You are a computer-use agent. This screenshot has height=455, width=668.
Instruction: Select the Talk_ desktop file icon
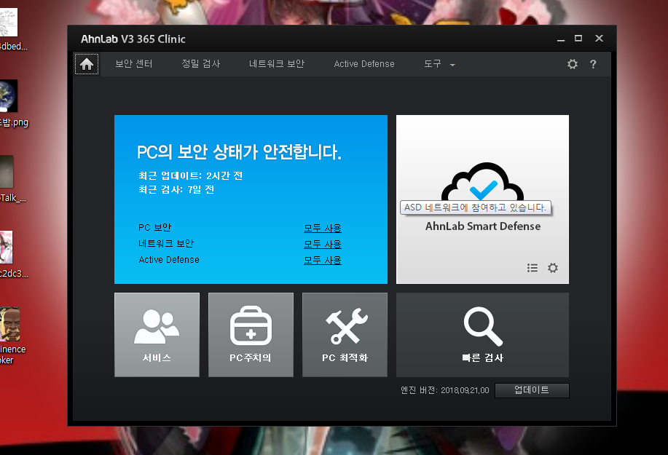pyautogui.click(x=7, y=172)
